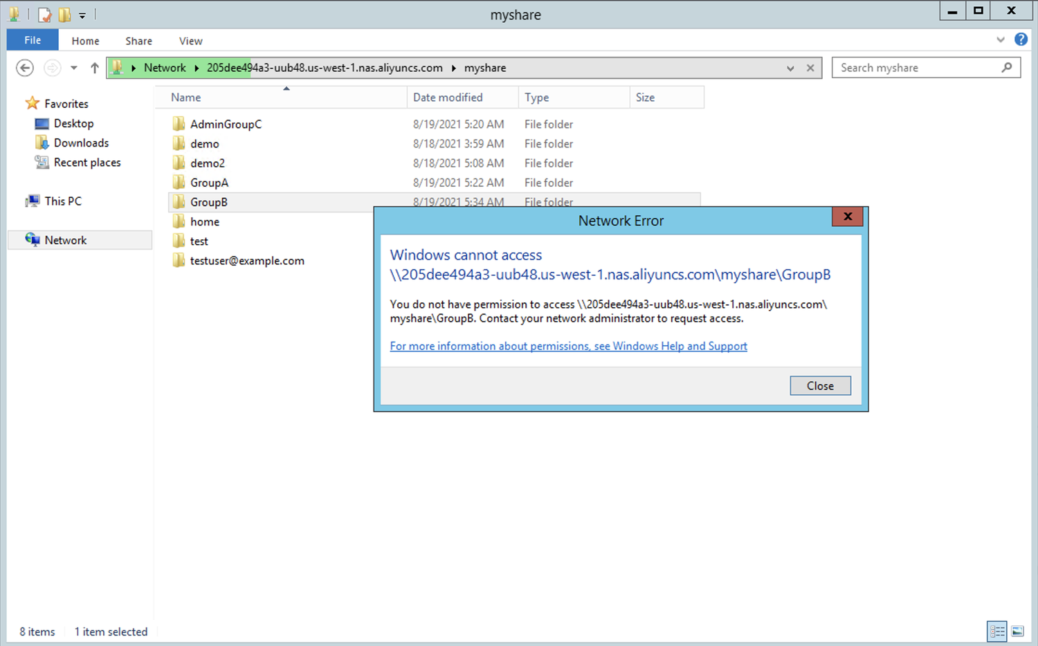Viewport: 1038px width, 646px height.
Task: Select the GroupA folder name
Action: [209, 183]
